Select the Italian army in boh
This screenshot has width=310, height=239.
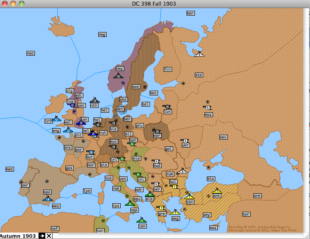click(x=132, y=144)
